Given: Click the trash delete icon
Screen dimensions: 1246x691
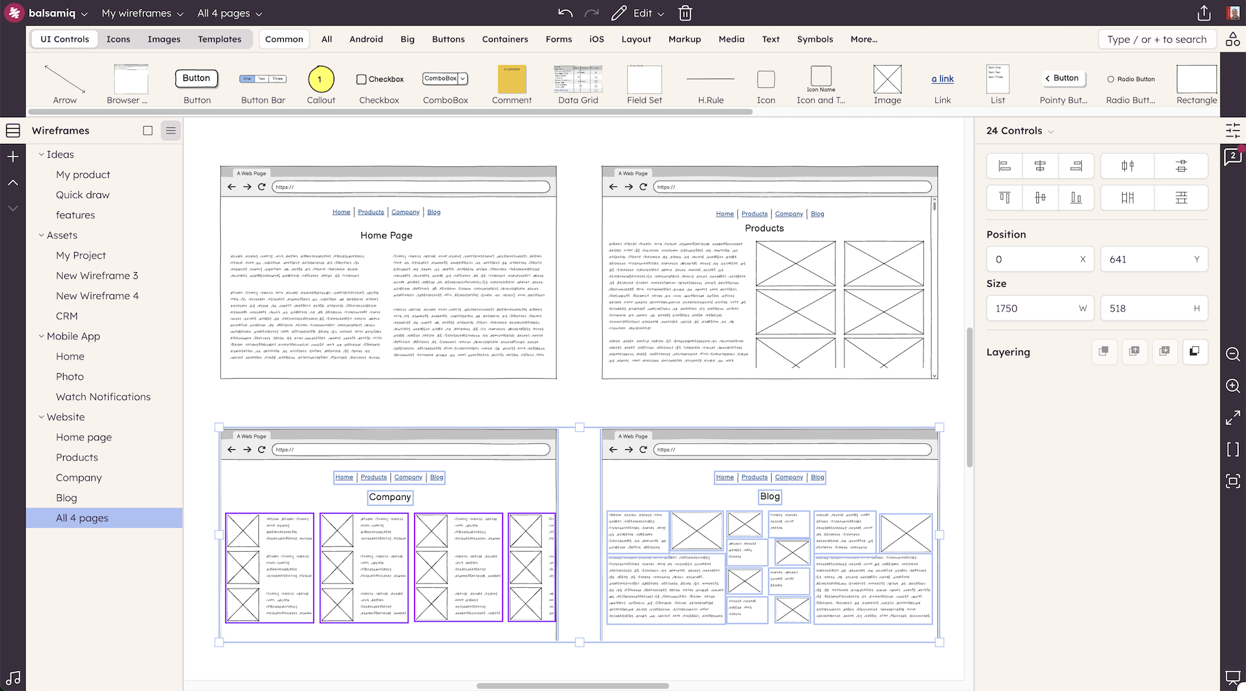Looking at the screenshot, I should [685, 13].
